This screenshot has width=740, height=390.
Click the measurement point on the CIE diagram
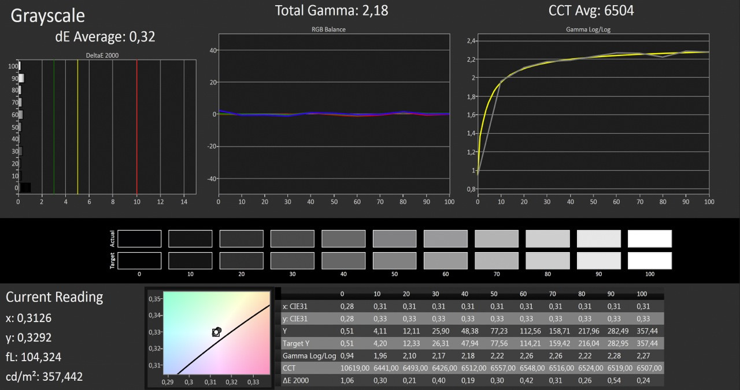(216, 332)
